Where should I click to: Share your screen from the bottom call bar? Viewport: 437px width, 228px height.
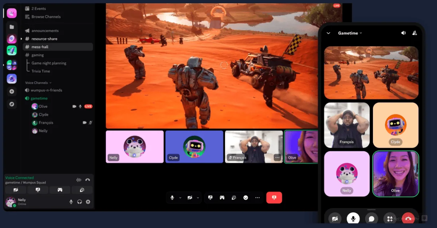[210, 198]
